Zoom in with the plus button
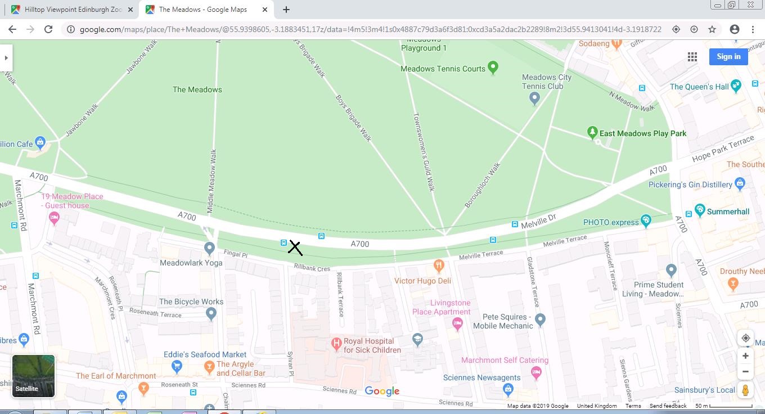This screenshot has width=765, height=414. coord(745,356)
